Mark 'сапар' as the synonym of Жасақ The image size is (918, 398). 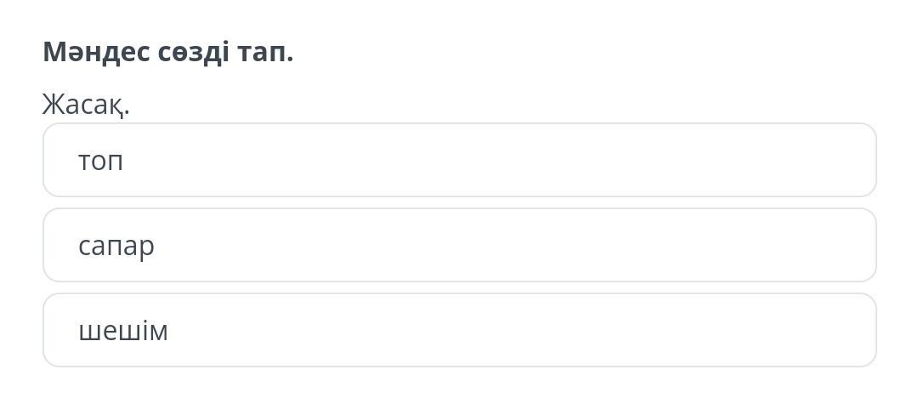tap(459, 245)
